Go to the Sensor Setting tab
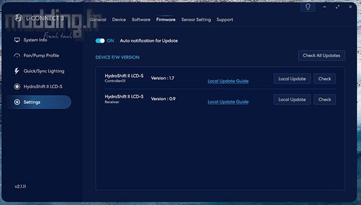Viewport: 361px width, 205px height. [x=196, y=20]
